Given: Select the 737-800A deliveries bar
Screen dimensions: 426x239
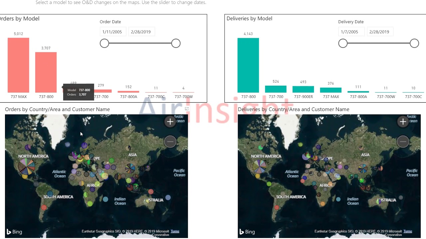Looking at the screenshot, I should (358, 92).
